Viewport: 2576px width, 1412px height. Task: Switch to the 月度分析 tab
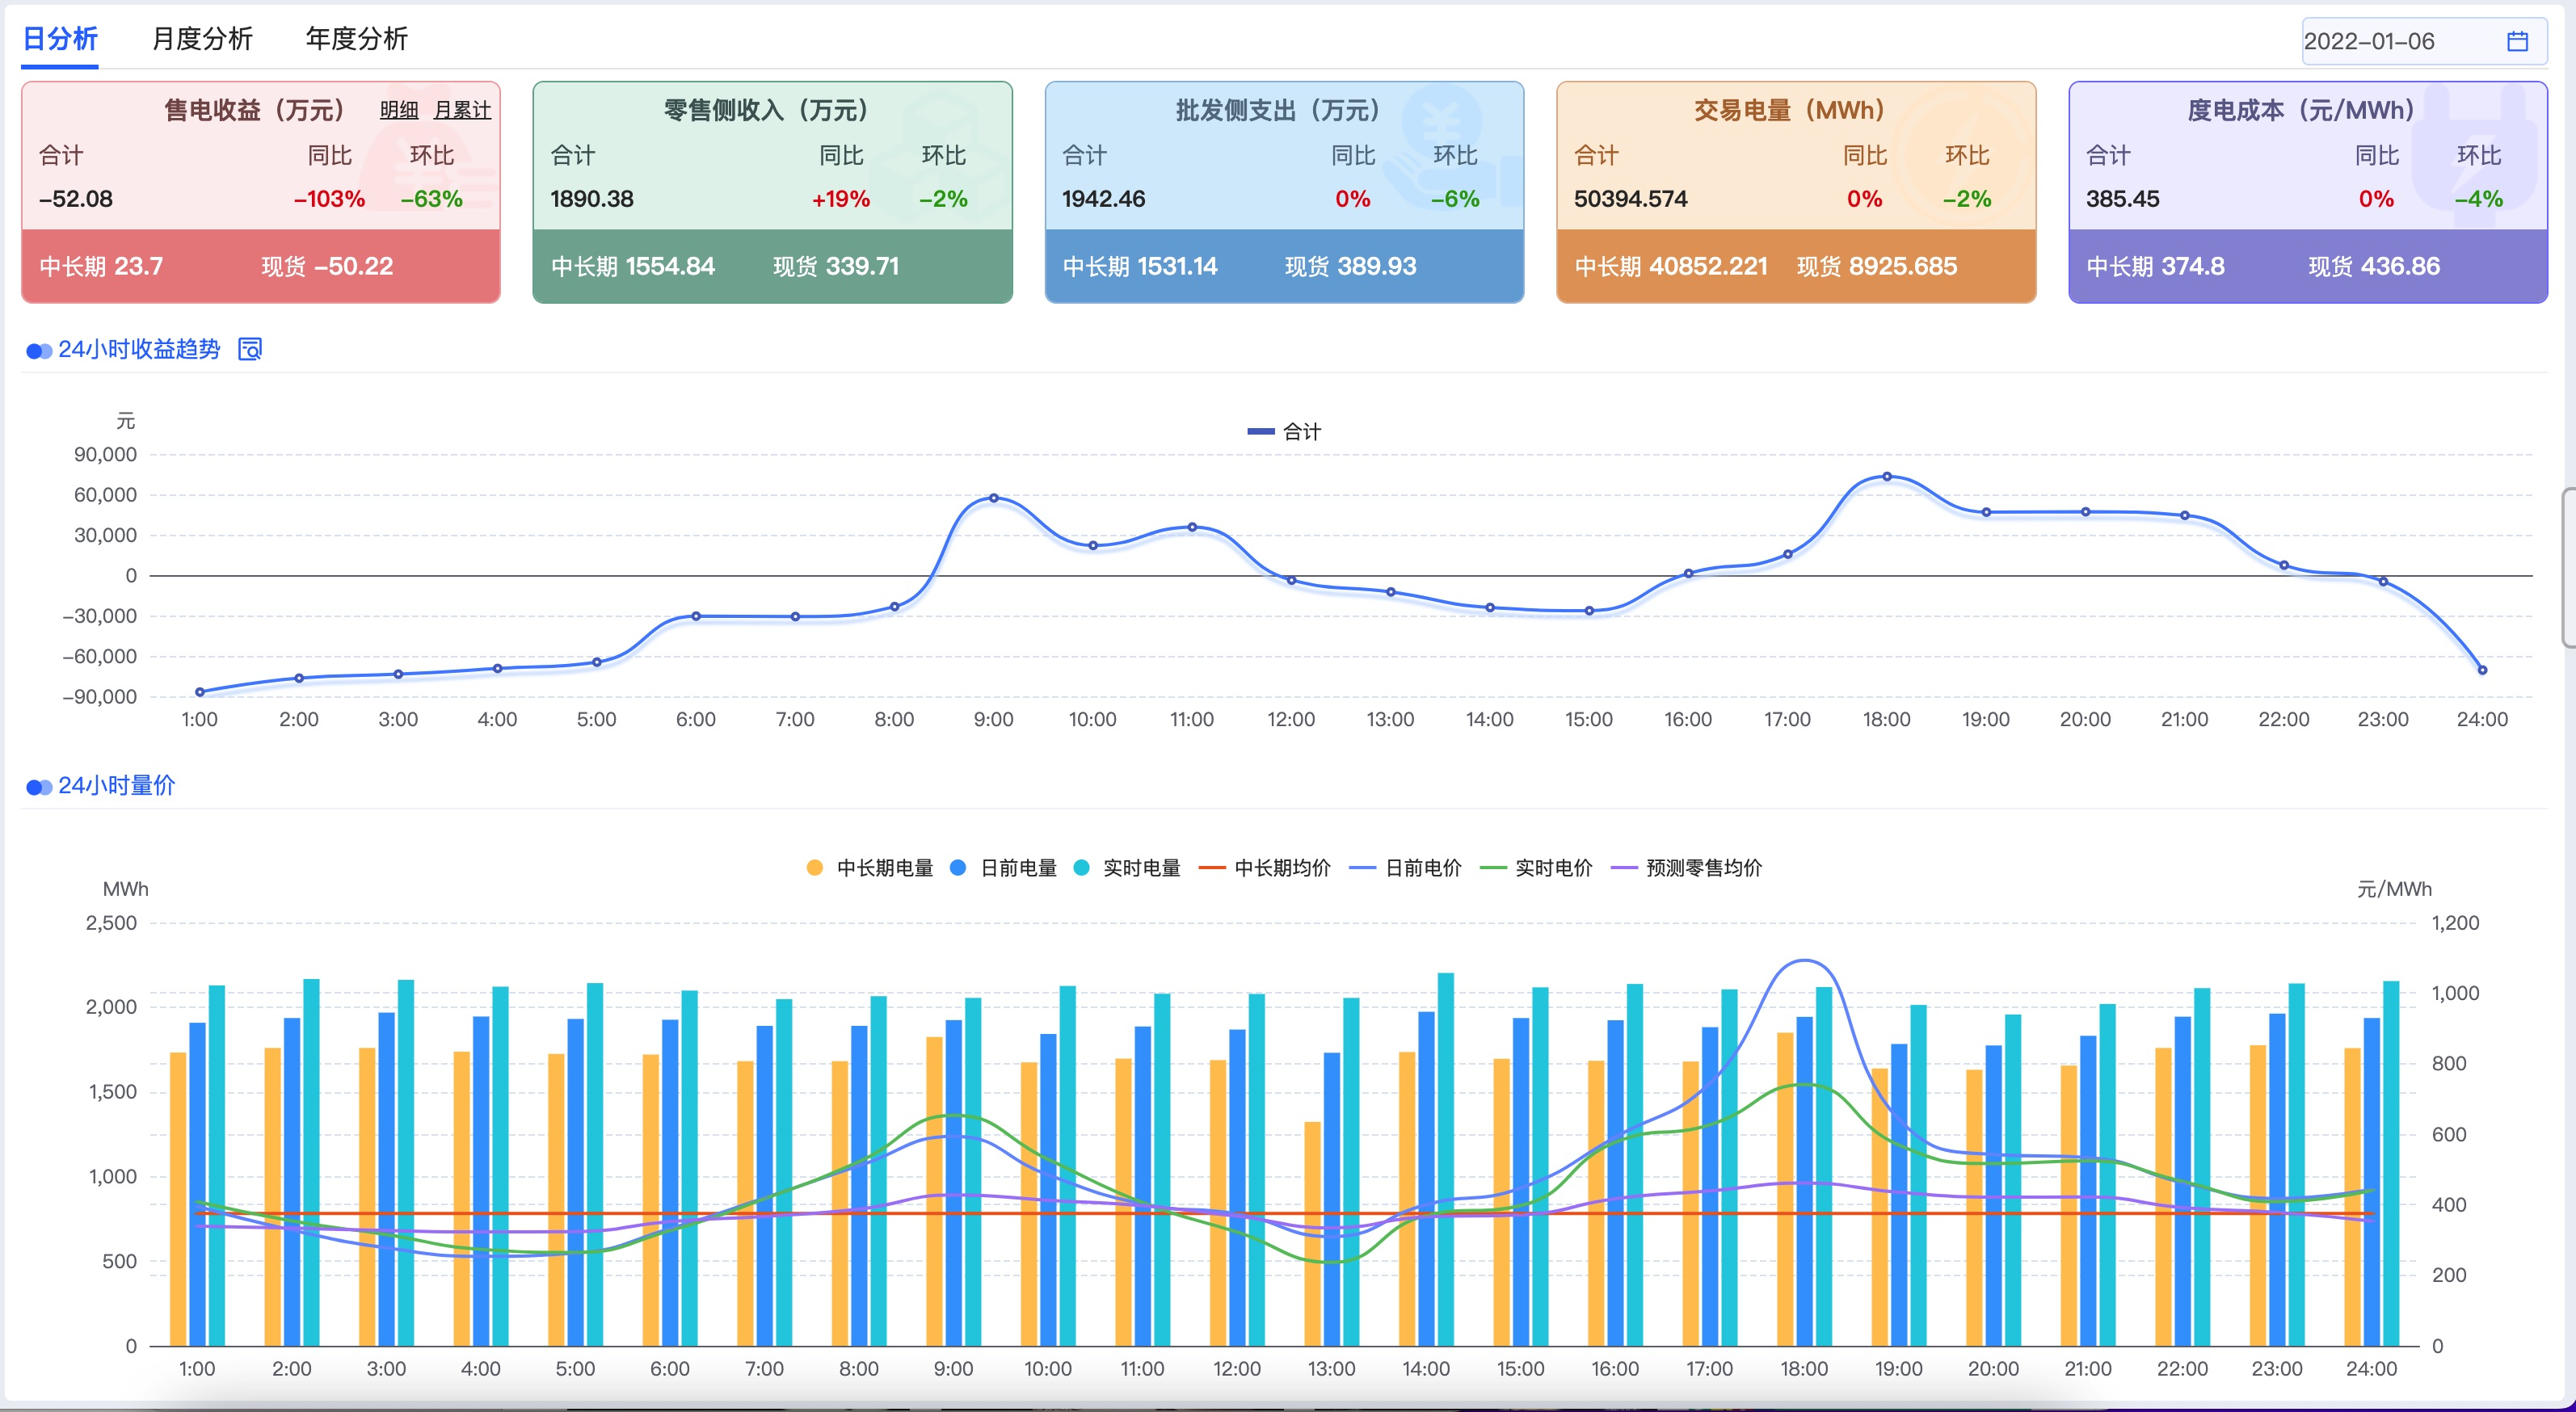click(x=202, y=39)
